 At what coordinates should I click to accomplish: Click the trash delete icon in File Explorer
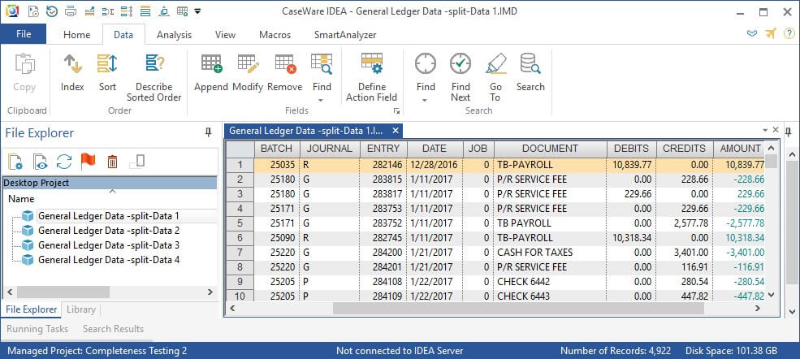[x=112, y=162]
